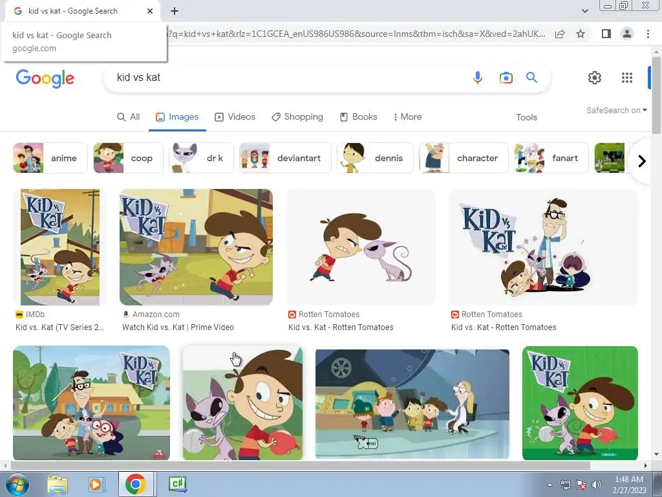Open the C# application in taskbar
This screenshot has height=497, width=662.
pyautogui.click(x=177, y=483)
